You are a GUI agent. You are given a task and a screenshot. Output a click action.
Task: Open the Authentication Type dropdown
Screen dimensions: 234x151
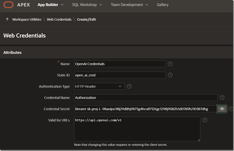point(99,86)
